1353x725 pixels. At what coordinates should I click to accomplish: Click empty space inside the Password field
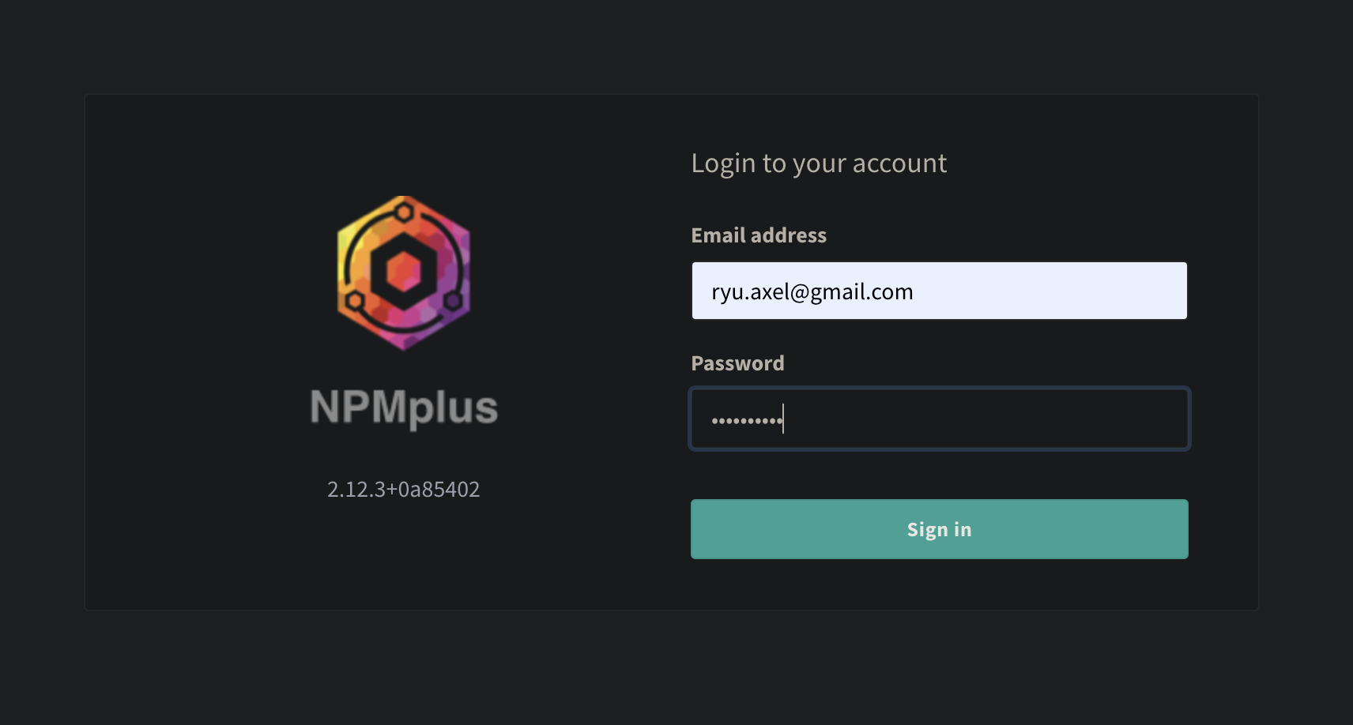coord(988,419)
